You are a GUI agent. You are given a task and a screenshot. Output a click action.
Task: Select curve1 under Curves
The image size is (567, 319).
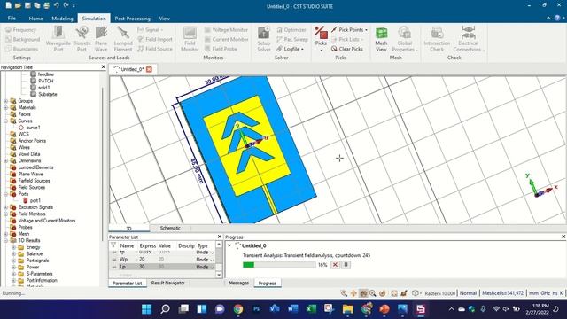(x=33, y=128)
